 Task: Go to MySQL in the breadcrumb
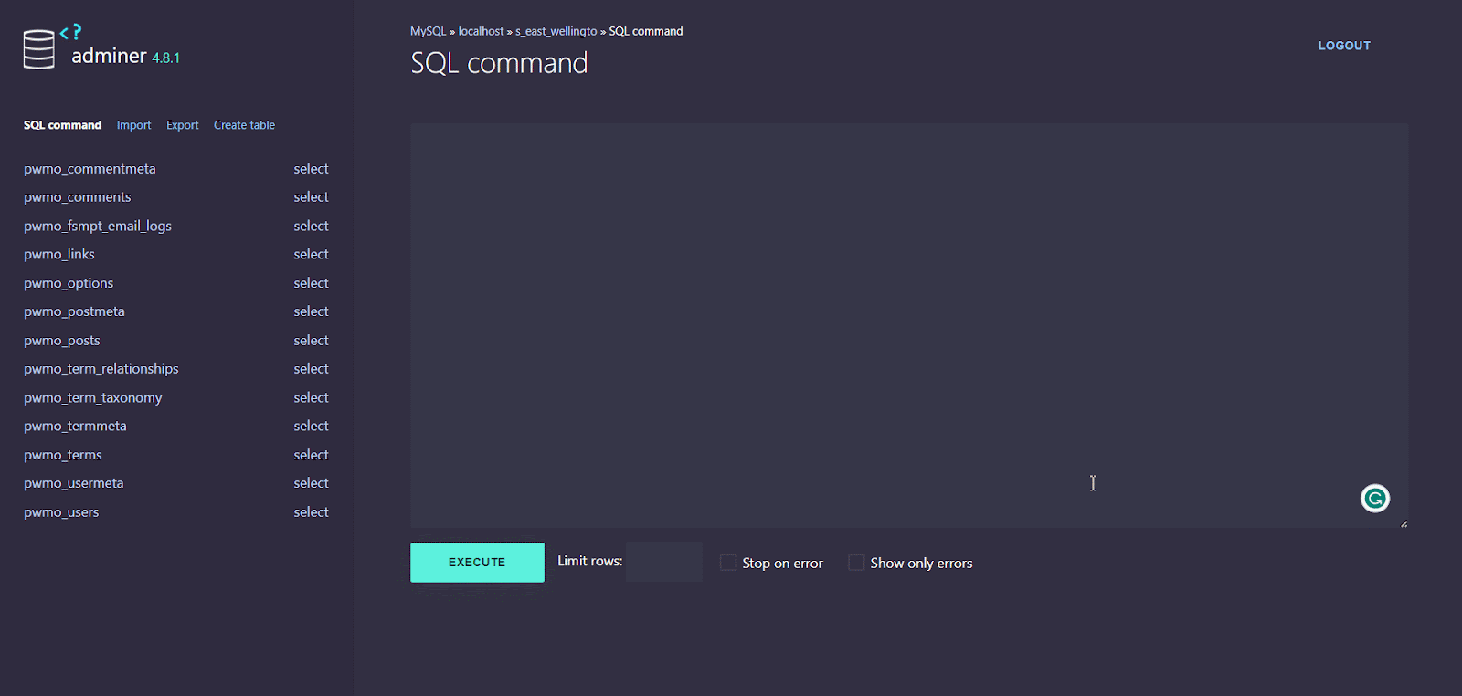(428, 31)
